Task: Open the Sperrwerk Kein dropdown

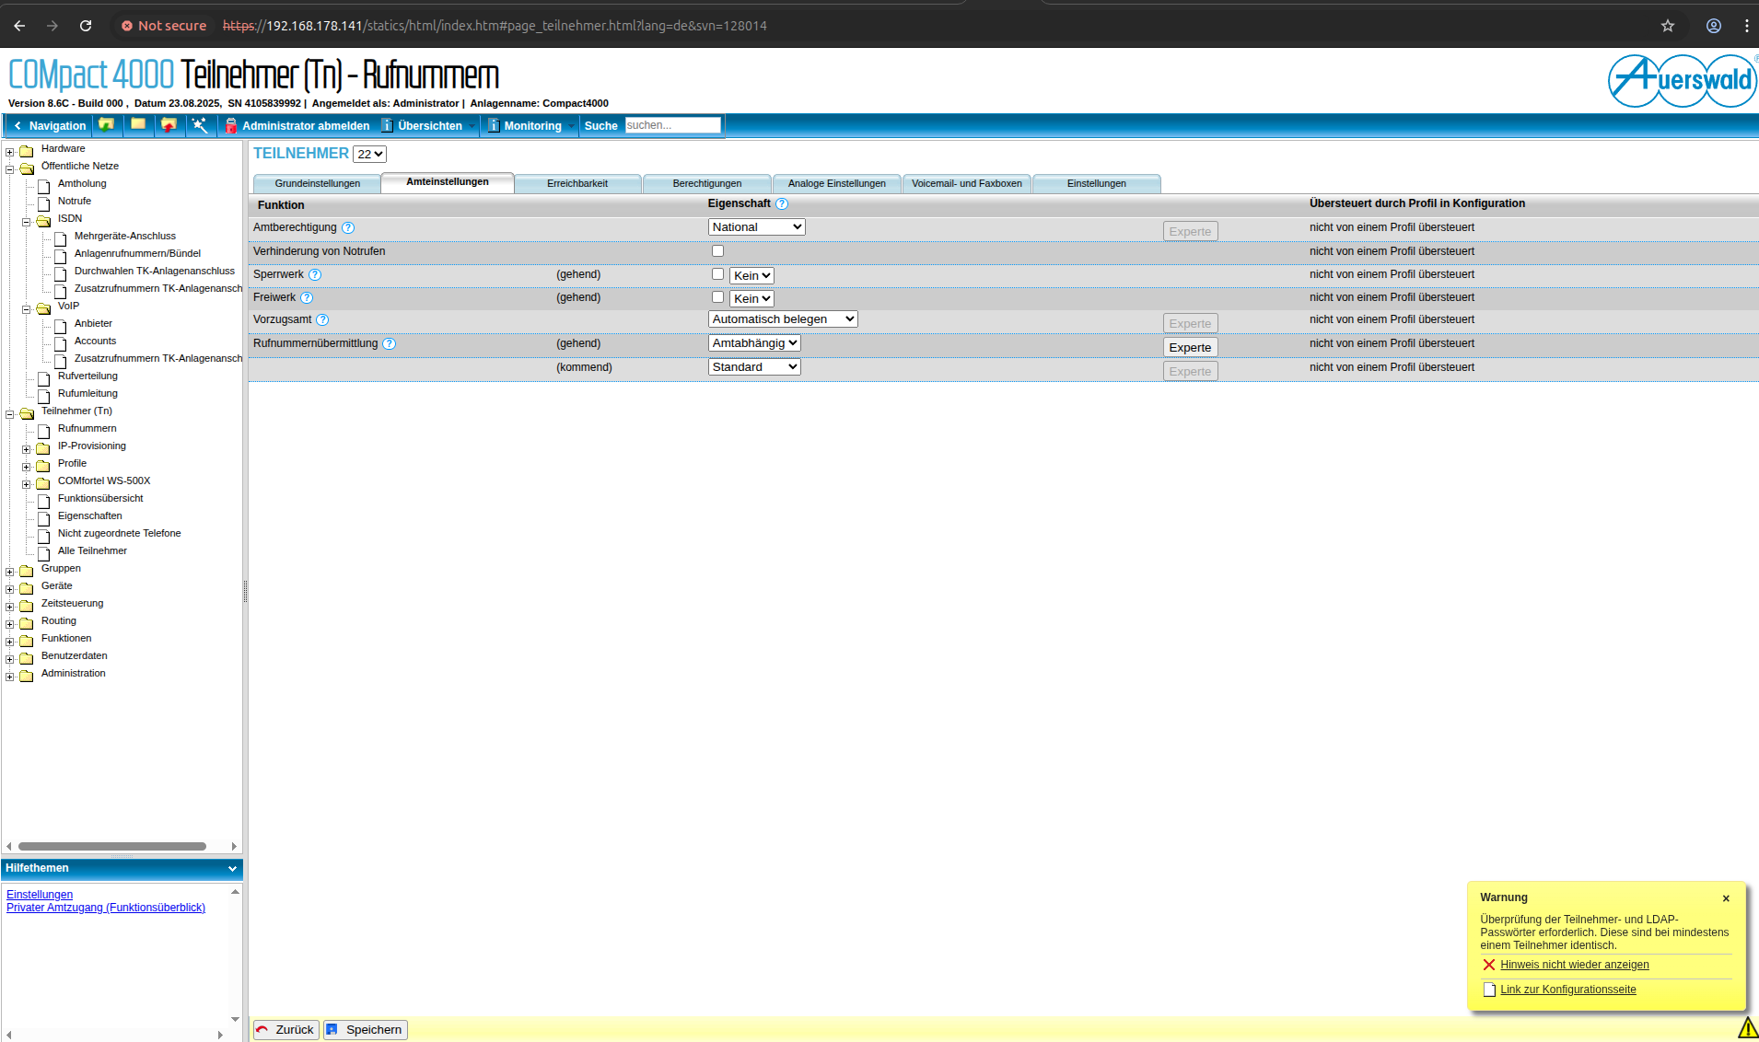Action: [x=751, y=276]
